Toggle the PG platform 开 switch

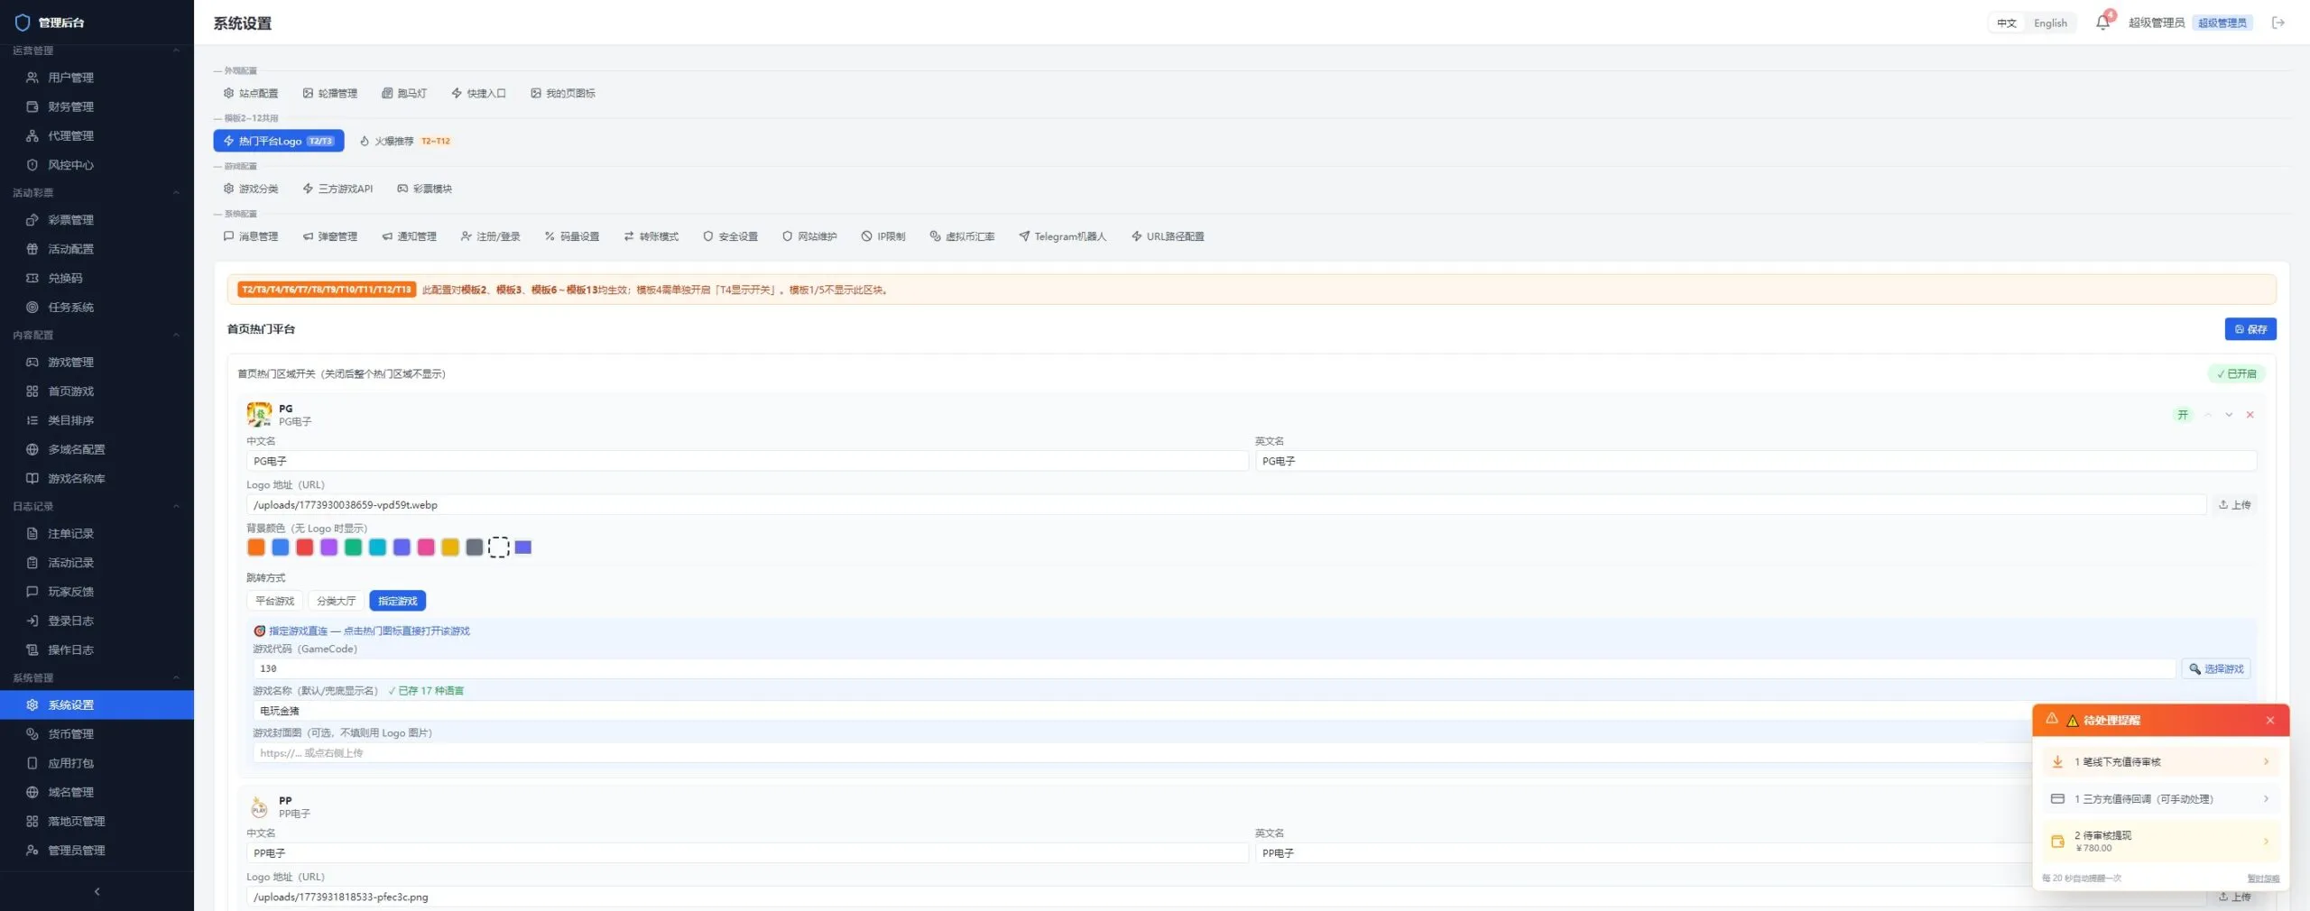(x=2183, y=415)
